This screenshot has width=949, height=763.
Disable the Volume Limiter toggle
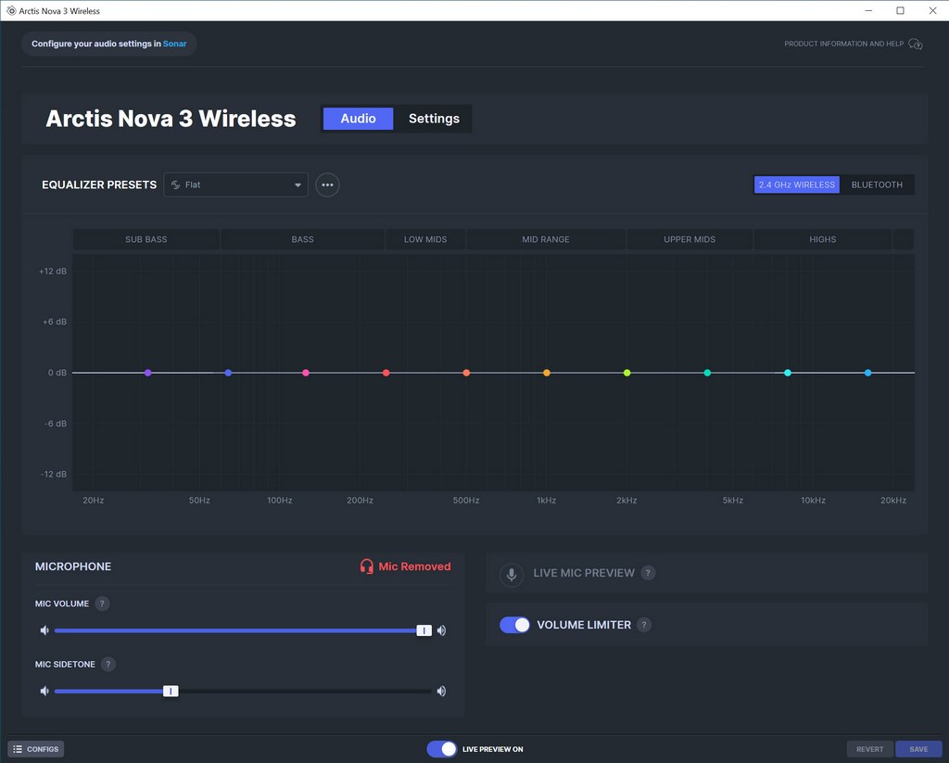514,625
